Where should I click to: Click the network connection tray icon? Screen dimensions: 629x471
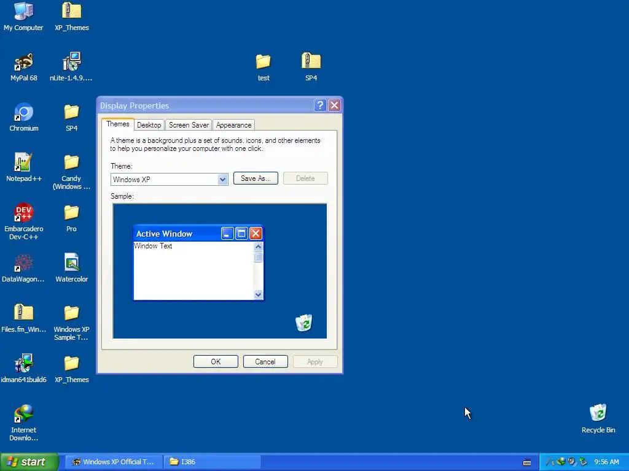tap(583, 462)
